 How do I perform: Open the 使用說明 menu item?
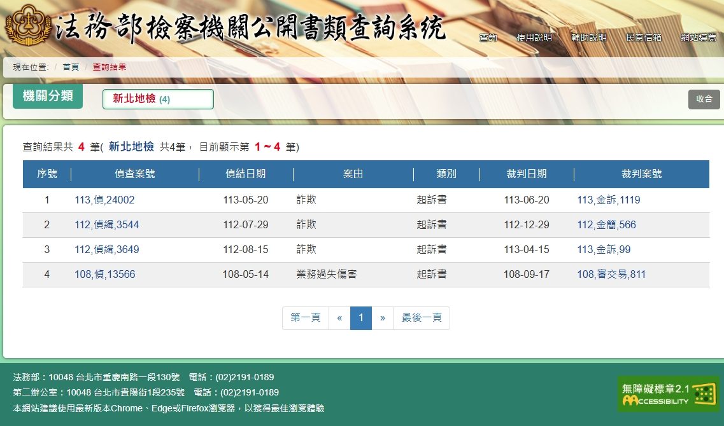[x=534, y=38]
